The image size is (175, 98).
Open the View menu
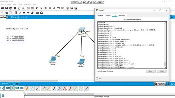tap(14, 4)
